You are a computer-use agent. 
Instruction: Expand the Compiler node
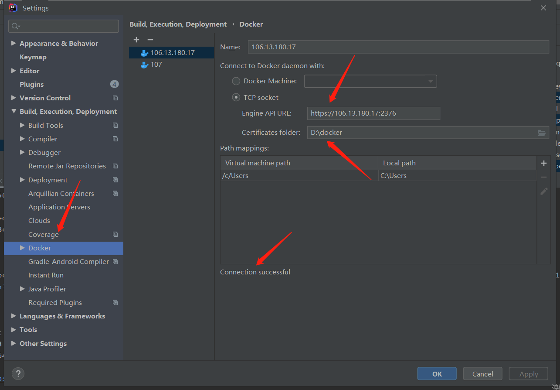pos(22,139)
